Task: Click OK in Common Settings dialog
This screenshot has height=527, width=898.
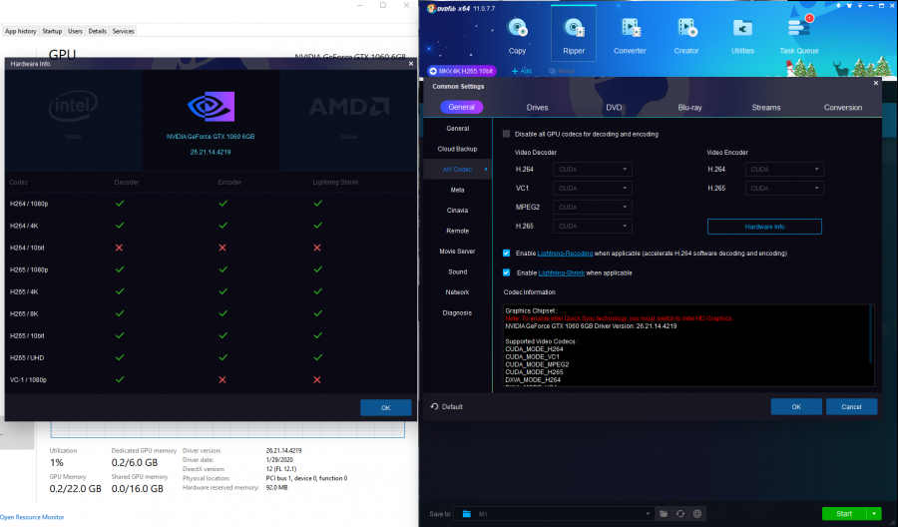Action: click(796, 406)
